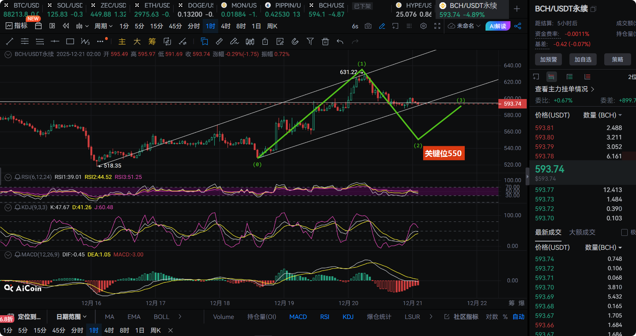The image size is (636, 336).
Task: Enter fullscreen chart mode
Action: pyautogui.click(x=437, y=26)
